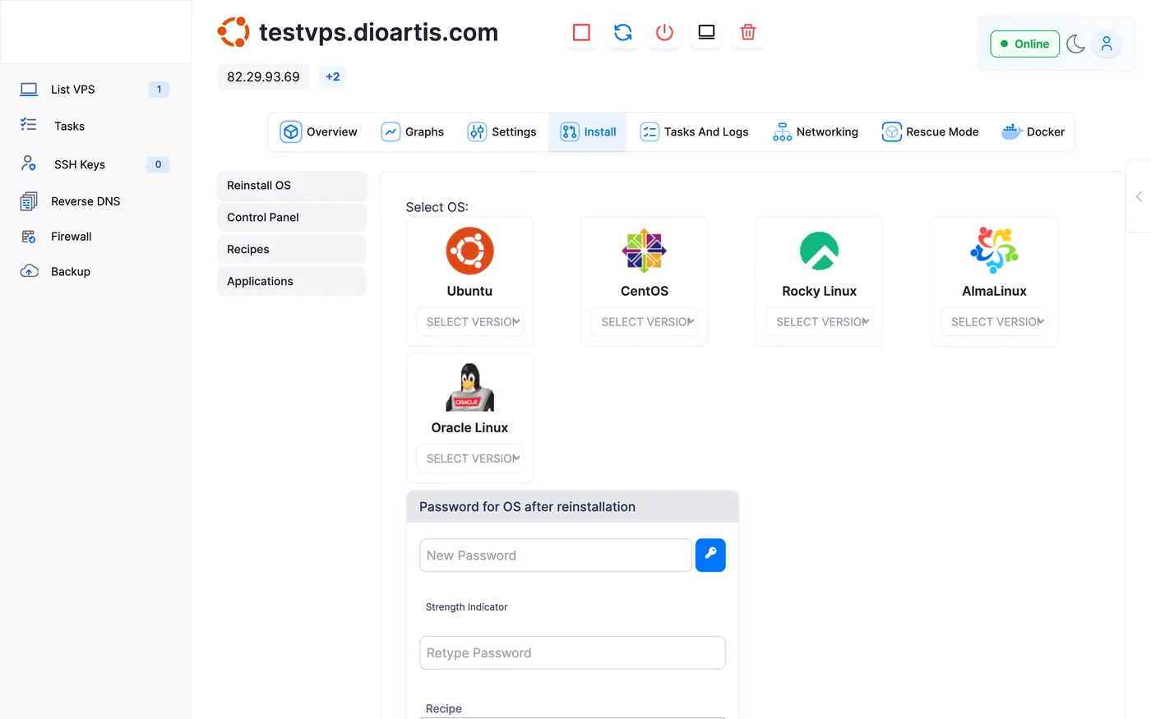Click the Oracle Linux penguin logo
The height and width of the screenshot is (719, 1151).
pyautogui.click(x=470, y=387)
